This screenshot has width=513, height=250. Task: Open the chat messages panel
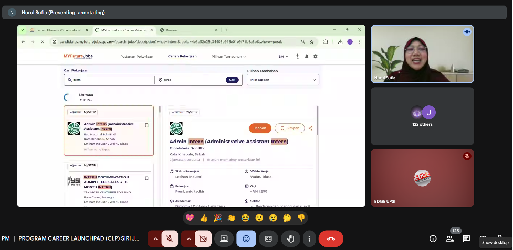[x=466, y=238]
